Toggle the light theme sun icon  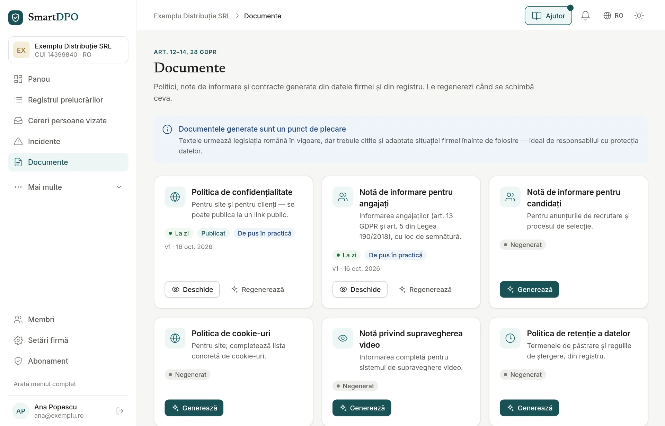[x=639, y=16]
